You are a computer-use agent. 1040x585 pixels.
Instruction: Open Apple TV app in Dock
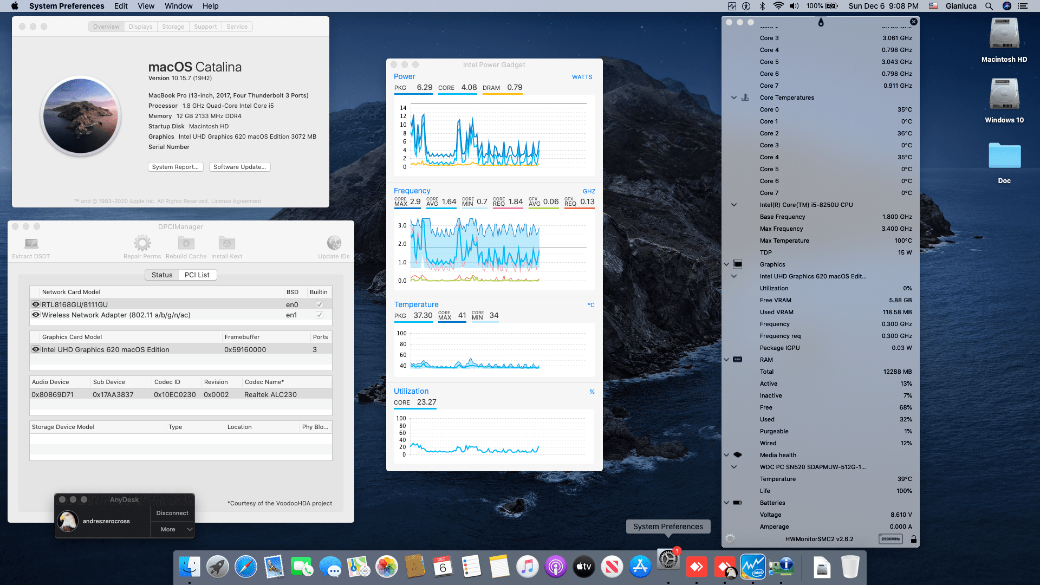[x=584, y=567]
